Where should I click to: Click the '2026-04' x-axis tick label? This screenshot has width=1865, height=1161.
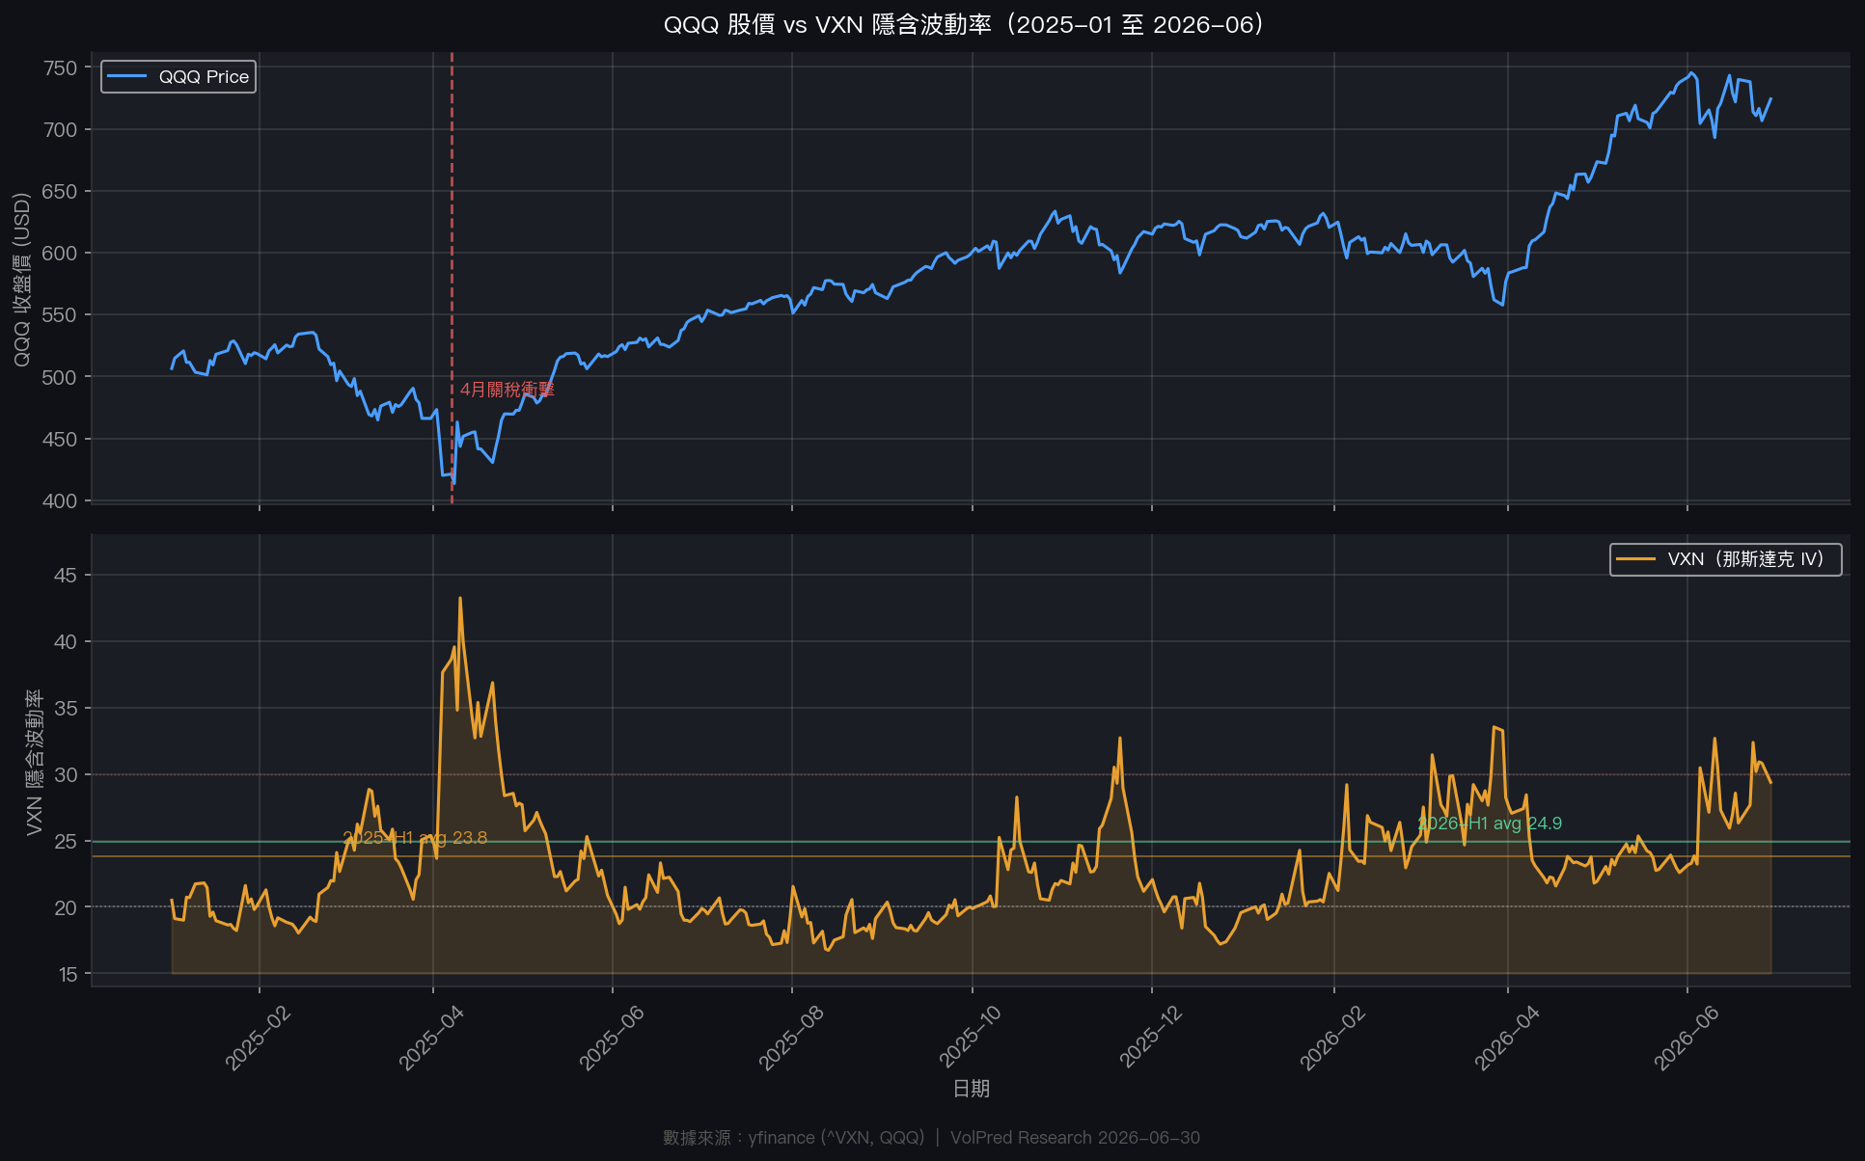[x=1507, y=1038]
